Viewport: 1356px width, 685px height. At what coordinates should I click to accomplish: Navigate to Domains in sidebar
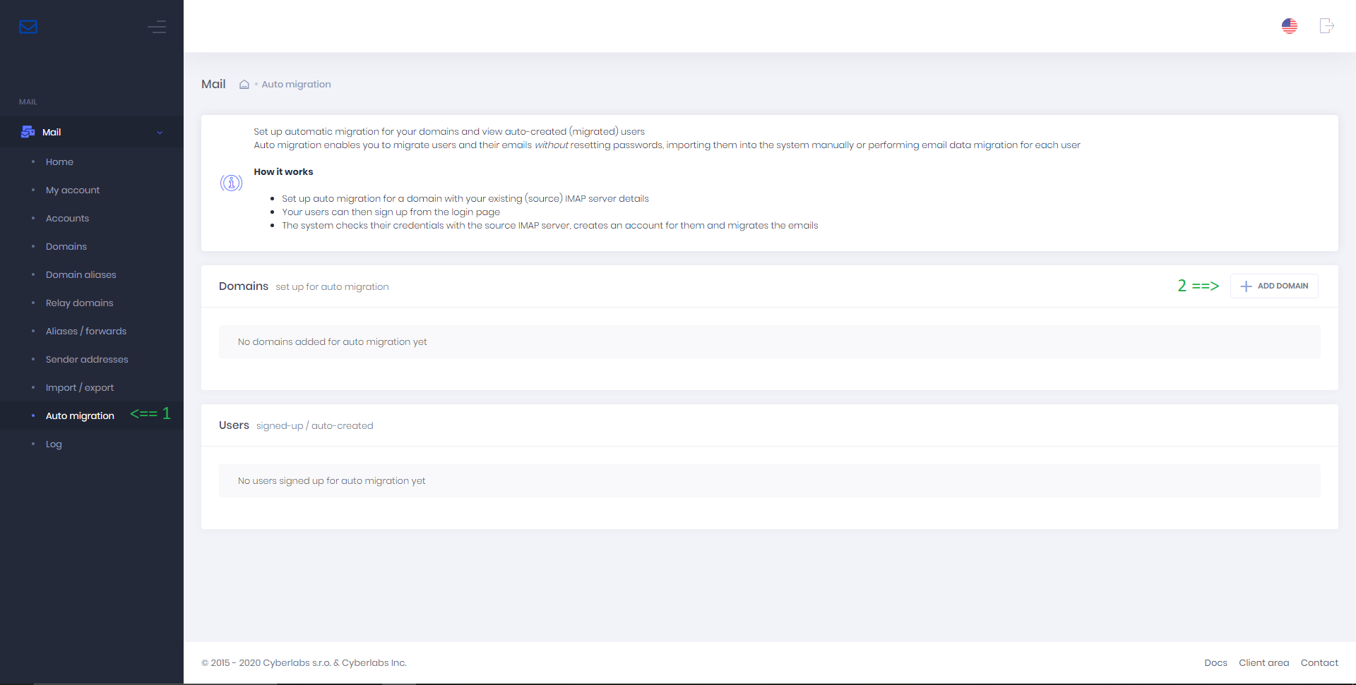(66, 247)
